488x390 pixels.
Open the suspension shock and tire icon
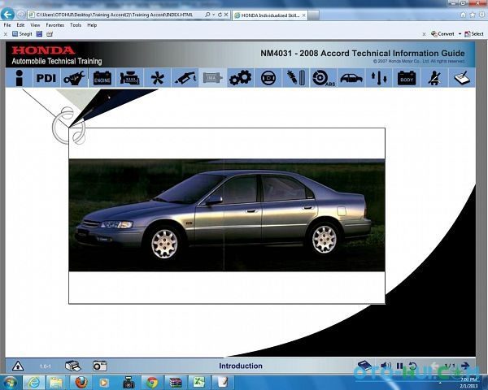296,78
